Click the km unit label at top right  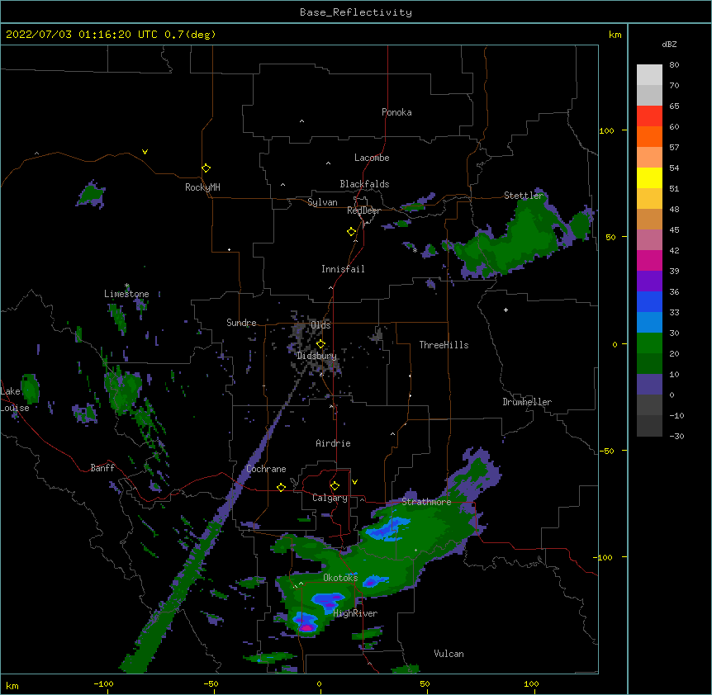[615, 35]
